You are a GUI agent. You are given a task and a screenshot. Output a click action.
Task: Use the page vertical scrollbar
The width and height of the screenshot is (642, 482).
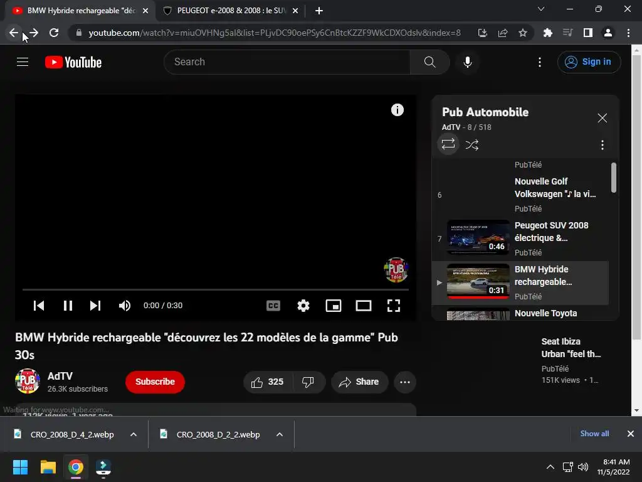pyautogui.click(x=636, y=196)
